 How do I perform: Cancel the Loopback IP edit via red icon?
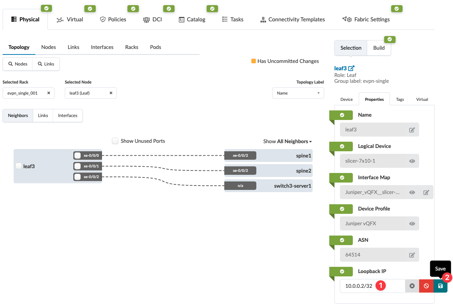coord(426,286)
